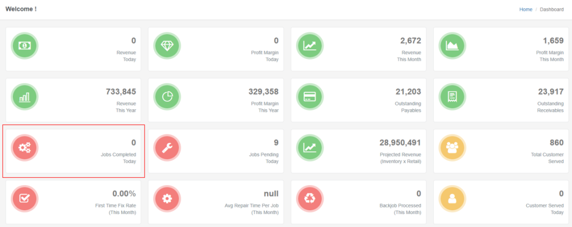Click the recycle icon for Backjob Processed
572x227 pixels.
point(310,199)
